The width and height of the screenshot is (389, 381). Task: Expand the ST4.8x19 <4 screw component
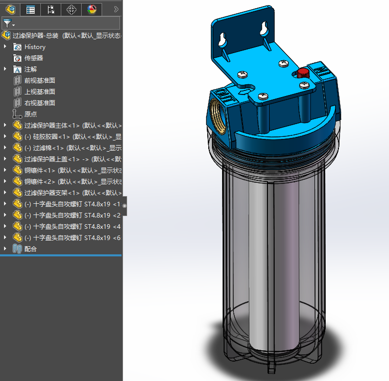pos(5,226)
